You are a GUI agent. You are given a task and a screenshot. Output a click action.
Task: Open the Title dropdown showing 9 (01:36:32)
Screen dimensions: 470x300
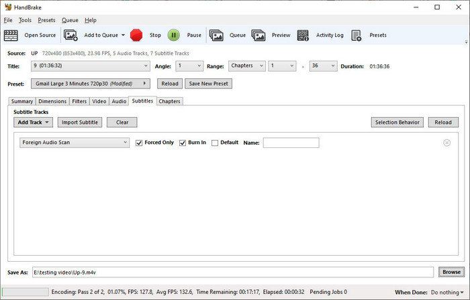coord(90,66)
